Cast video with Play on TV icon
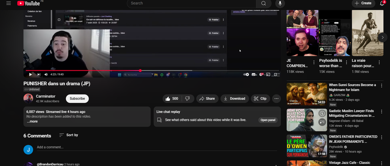The height and width of the screenshot is (166, 390). click(268, 74)
